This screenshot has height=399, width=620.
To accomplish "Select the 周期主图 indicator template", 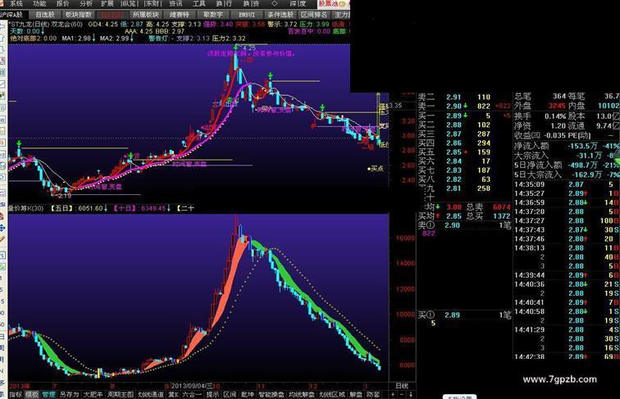I will 121,394.
